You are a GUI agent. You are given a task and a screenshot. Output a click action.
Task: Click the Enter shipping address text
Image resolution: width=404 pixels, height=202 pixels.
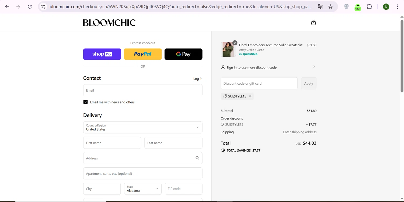coord(300,132)
